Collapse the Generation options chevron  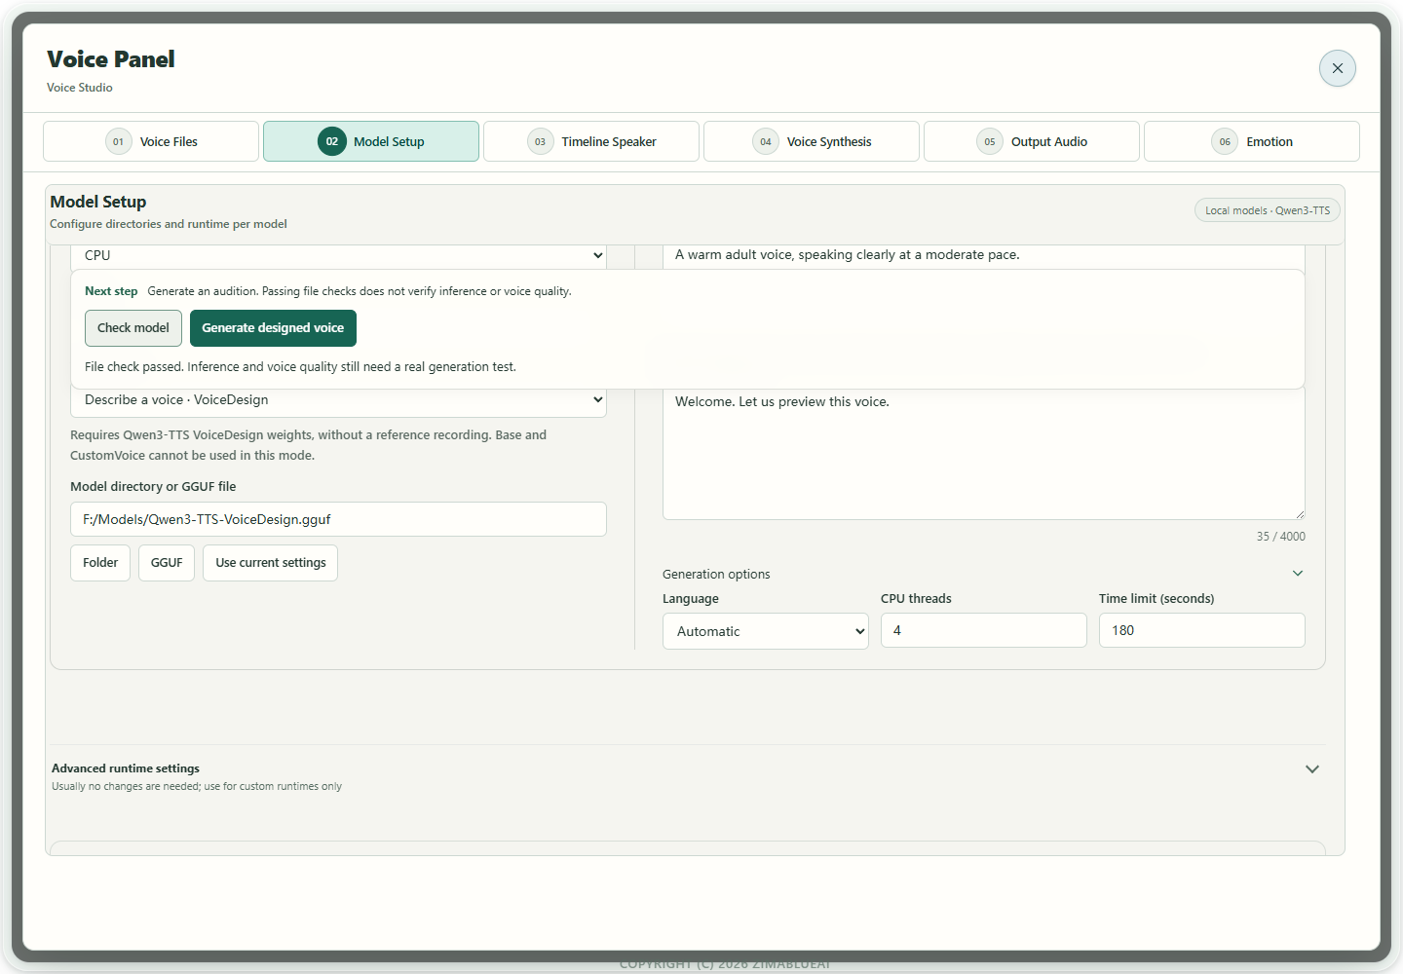tap(1298, 574)
